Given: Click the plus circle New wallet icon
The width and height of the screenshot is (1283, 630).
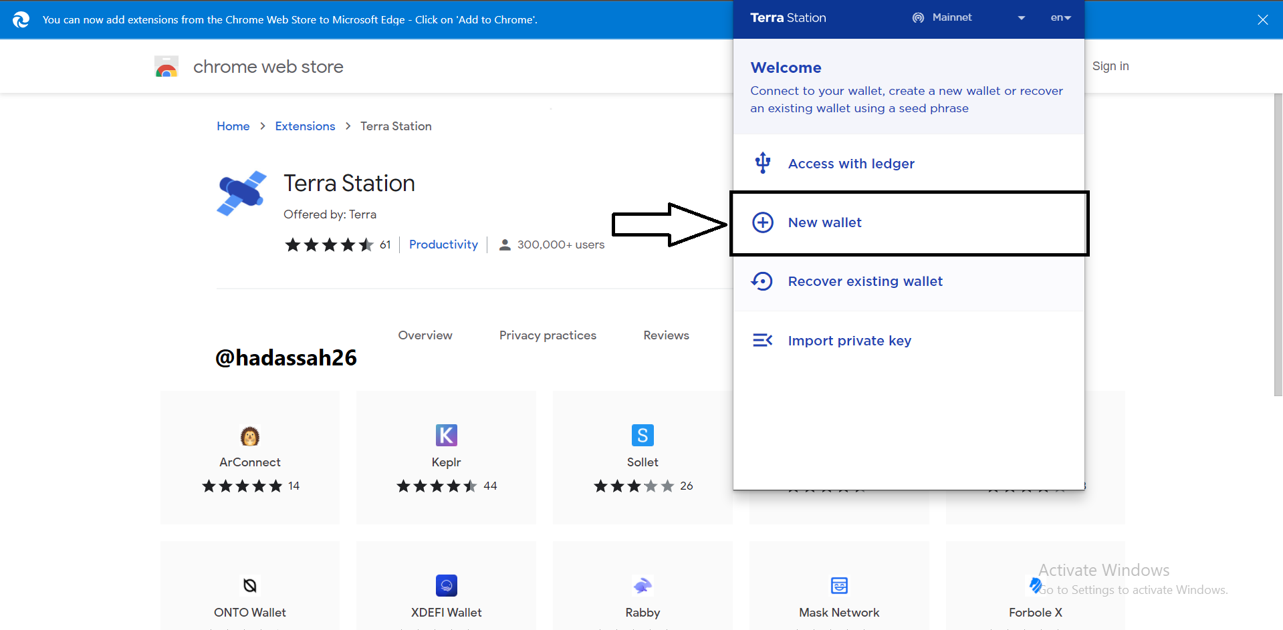Looking at the screenshot, I should (x=763, y=222).
